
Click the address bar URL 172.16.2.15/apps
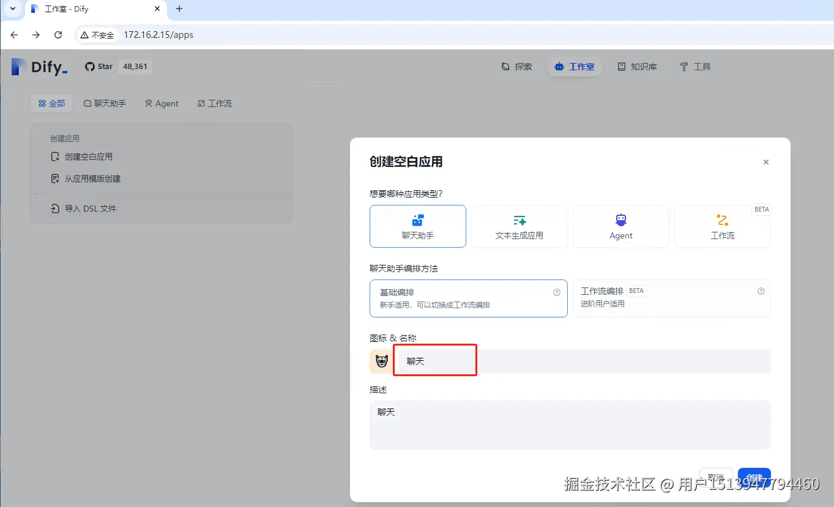(x=158, y=35)
